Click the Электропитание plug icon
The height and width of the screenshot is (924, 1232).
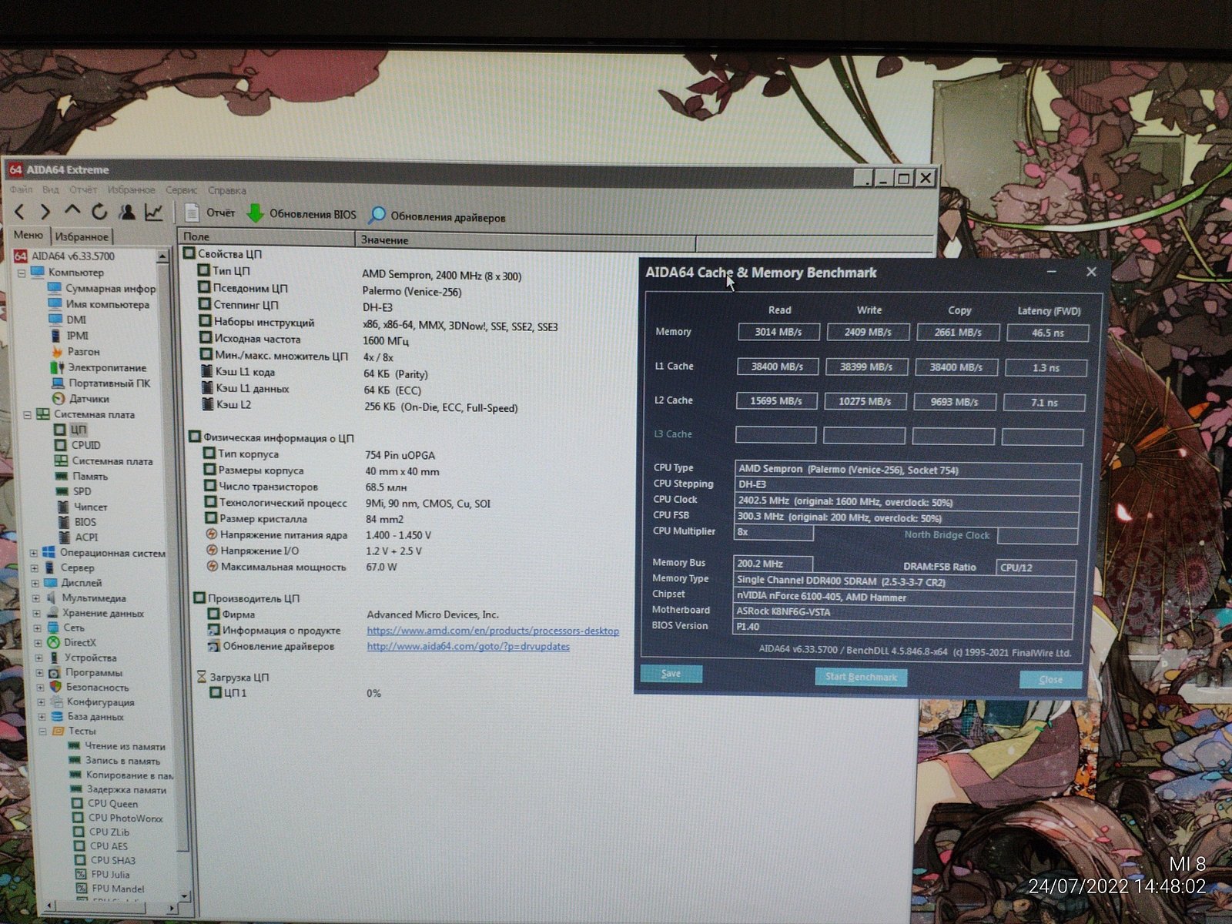click(57, 367)
